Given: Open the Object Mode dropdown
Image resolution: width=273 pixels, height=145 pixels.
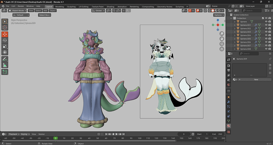Looking at the screenshot, I should 17,11.
